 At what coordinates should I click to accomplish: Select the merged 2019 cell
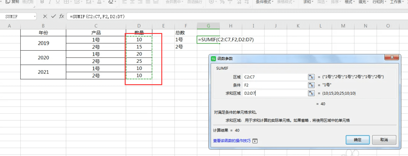point(43,43)
